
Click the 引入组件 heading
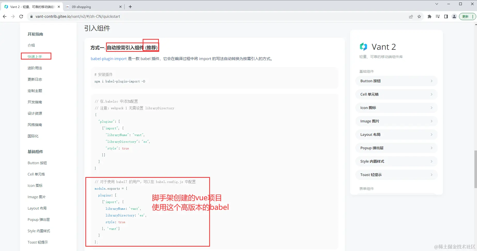(97, 28)
